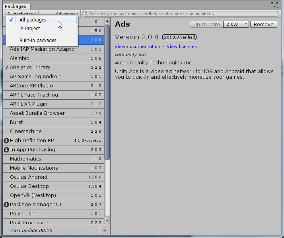284x238 pixels.
Task: Select the Analytics Library package
Action: 54,68
